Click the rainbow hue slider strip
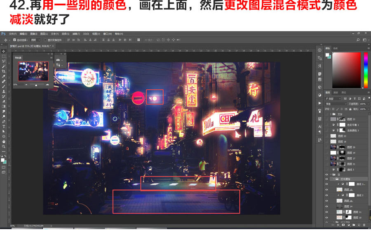This screenshot has width=371, height=230. click(366, 70)
